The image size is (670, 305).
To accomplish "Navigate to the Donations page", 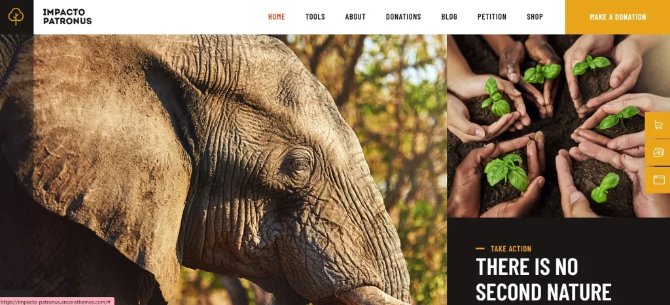I will [403, 16].
